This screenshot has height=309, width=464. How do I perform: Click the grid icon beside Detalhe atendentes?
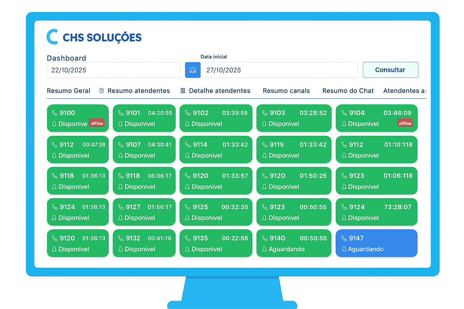tap(183, 90)
